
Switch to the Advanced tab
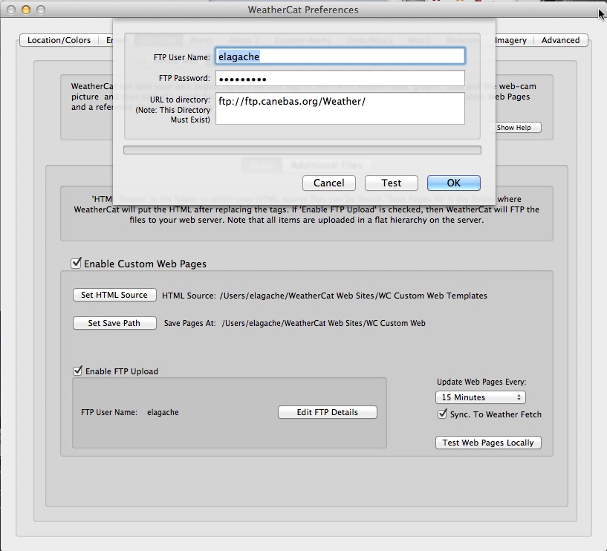560,40
